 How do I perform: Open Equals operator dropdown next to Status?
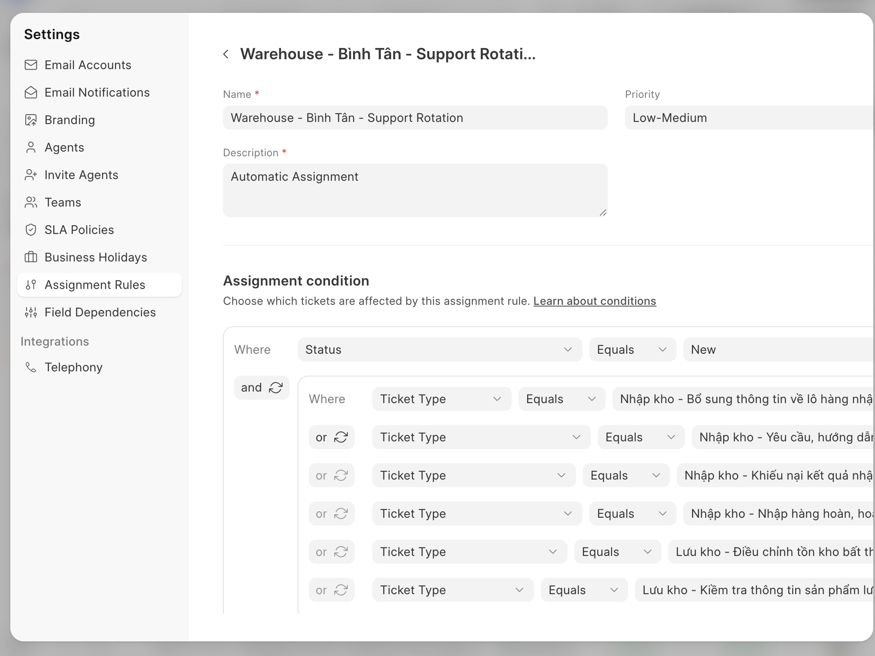pyautogui.click(x=632, y=349)
